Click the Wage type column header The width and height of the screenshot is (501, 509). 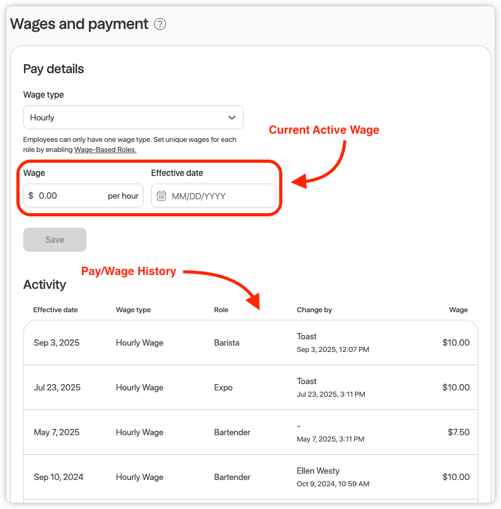click(133, 310)
